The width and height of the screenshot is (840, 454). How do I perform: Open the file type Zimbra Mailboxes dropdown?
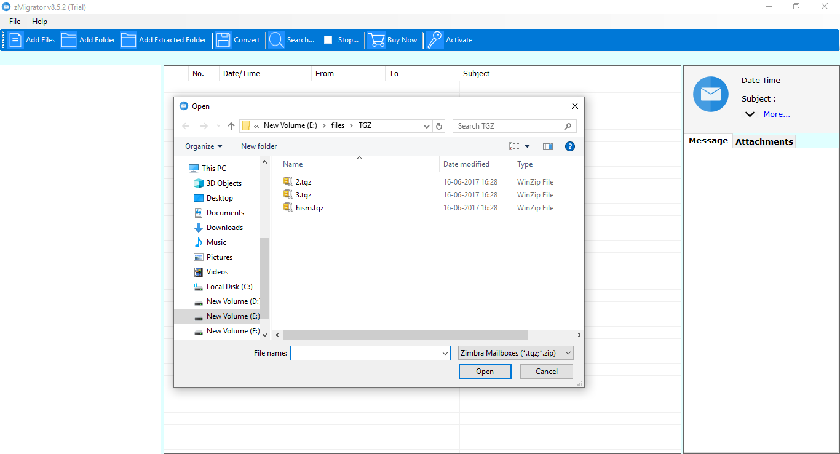(x=516, y=353)
